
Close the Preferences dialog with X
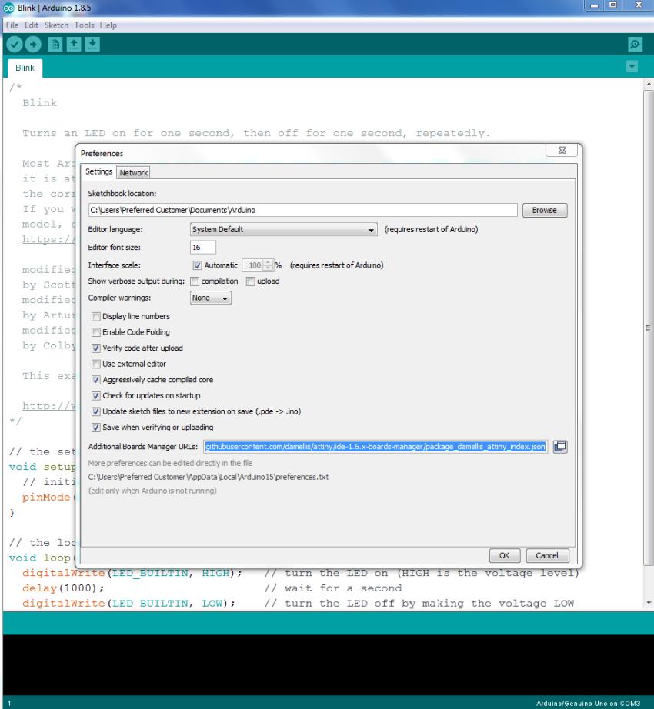point(562,150)
